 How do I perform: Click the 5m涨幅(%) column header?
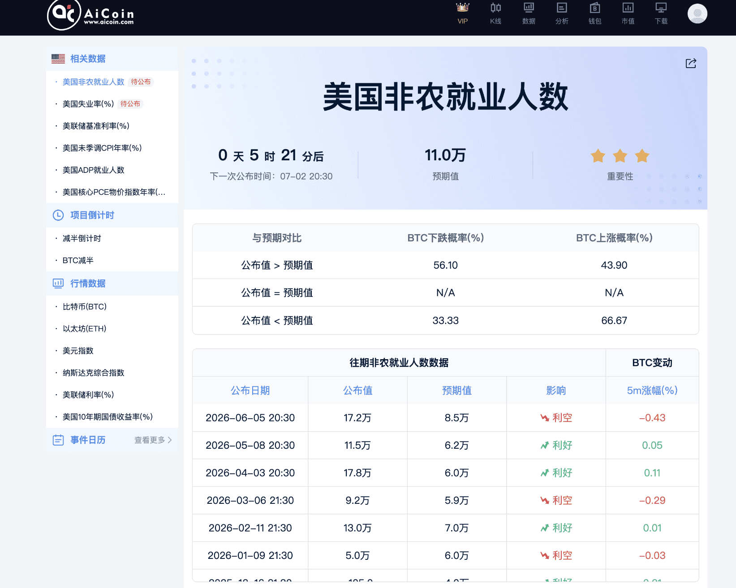click(x=652, y=390)
